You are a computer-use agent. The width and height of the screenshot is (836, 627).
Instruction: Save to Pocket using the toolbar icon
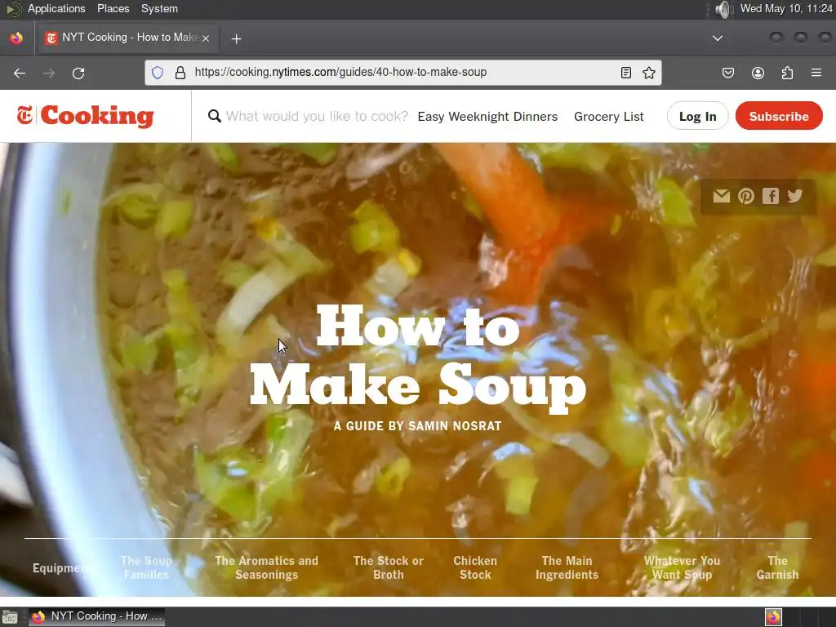click(x=727, y=73)
